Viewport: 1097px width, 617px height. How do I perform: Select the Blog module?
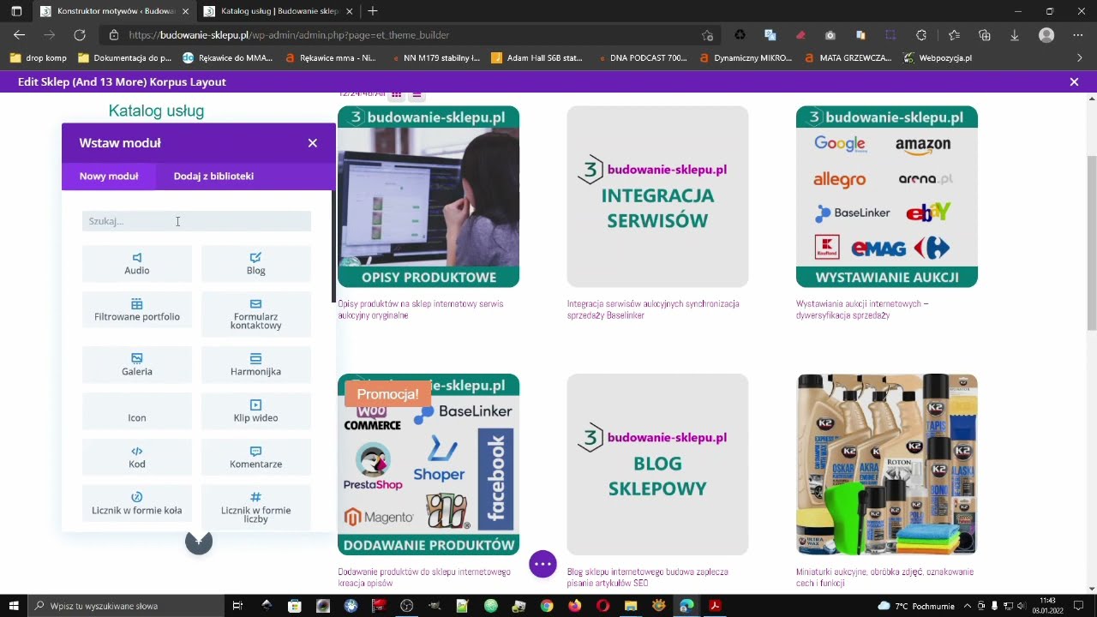tap(256, 264)
